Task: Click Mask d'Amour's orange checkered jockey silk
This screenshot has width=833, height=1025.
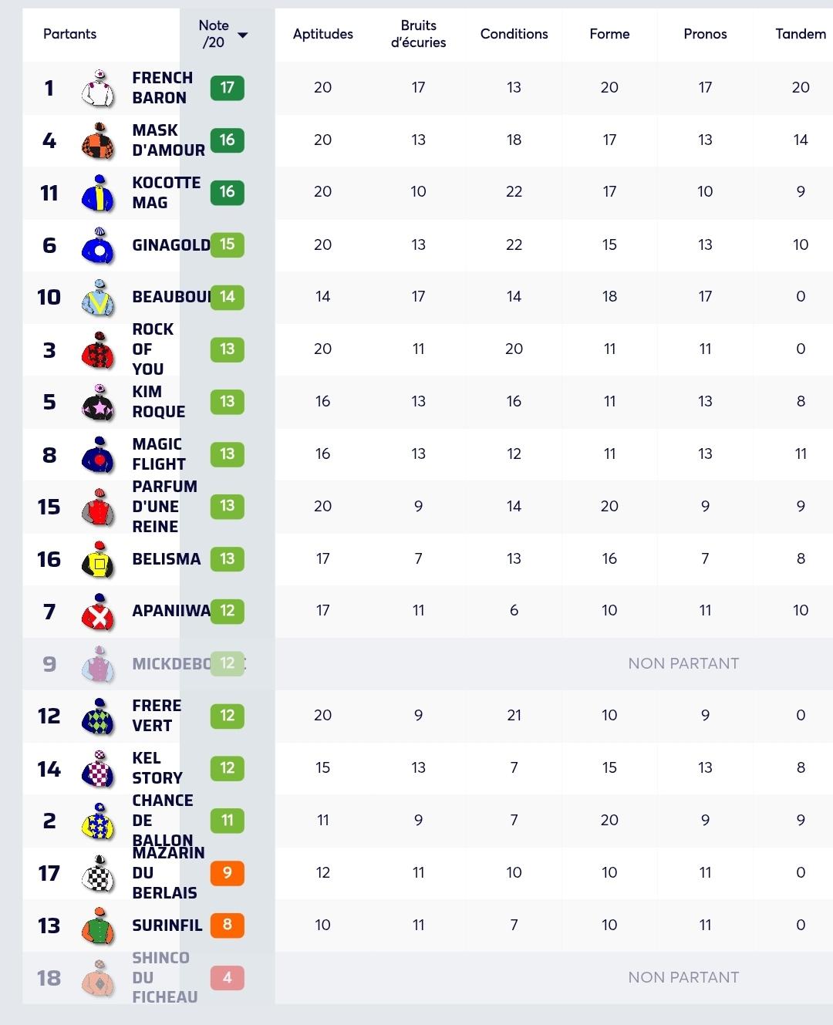Action: (x=98, y=140)
